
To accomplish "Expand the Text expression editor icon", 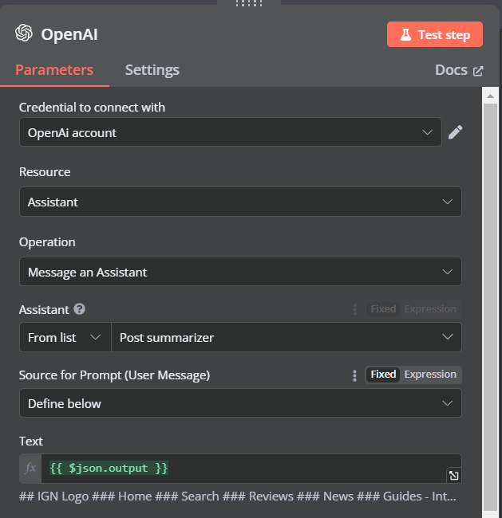I will 453,476.
